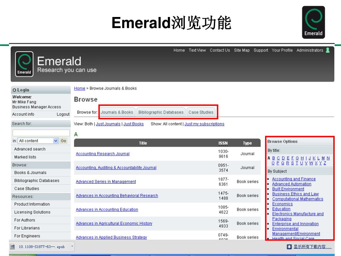Open Advanced Series in Management
The image size is (341, 256).
(x=106, y=182)
